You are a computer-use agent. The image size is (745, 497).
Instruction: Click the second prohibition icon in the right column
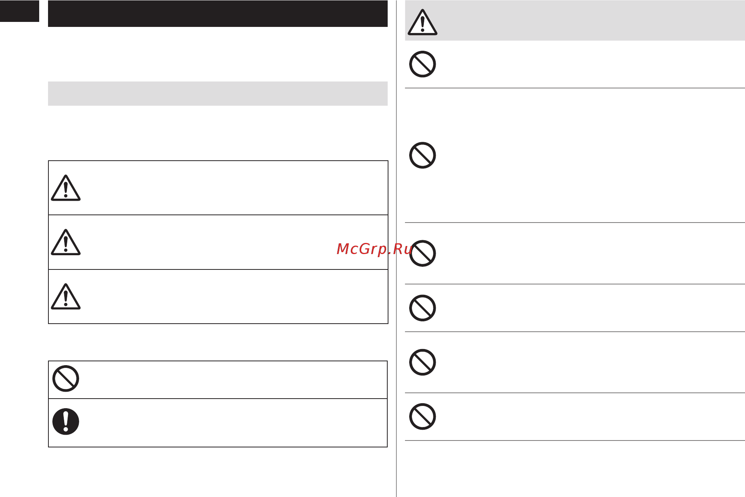[422, 155]
